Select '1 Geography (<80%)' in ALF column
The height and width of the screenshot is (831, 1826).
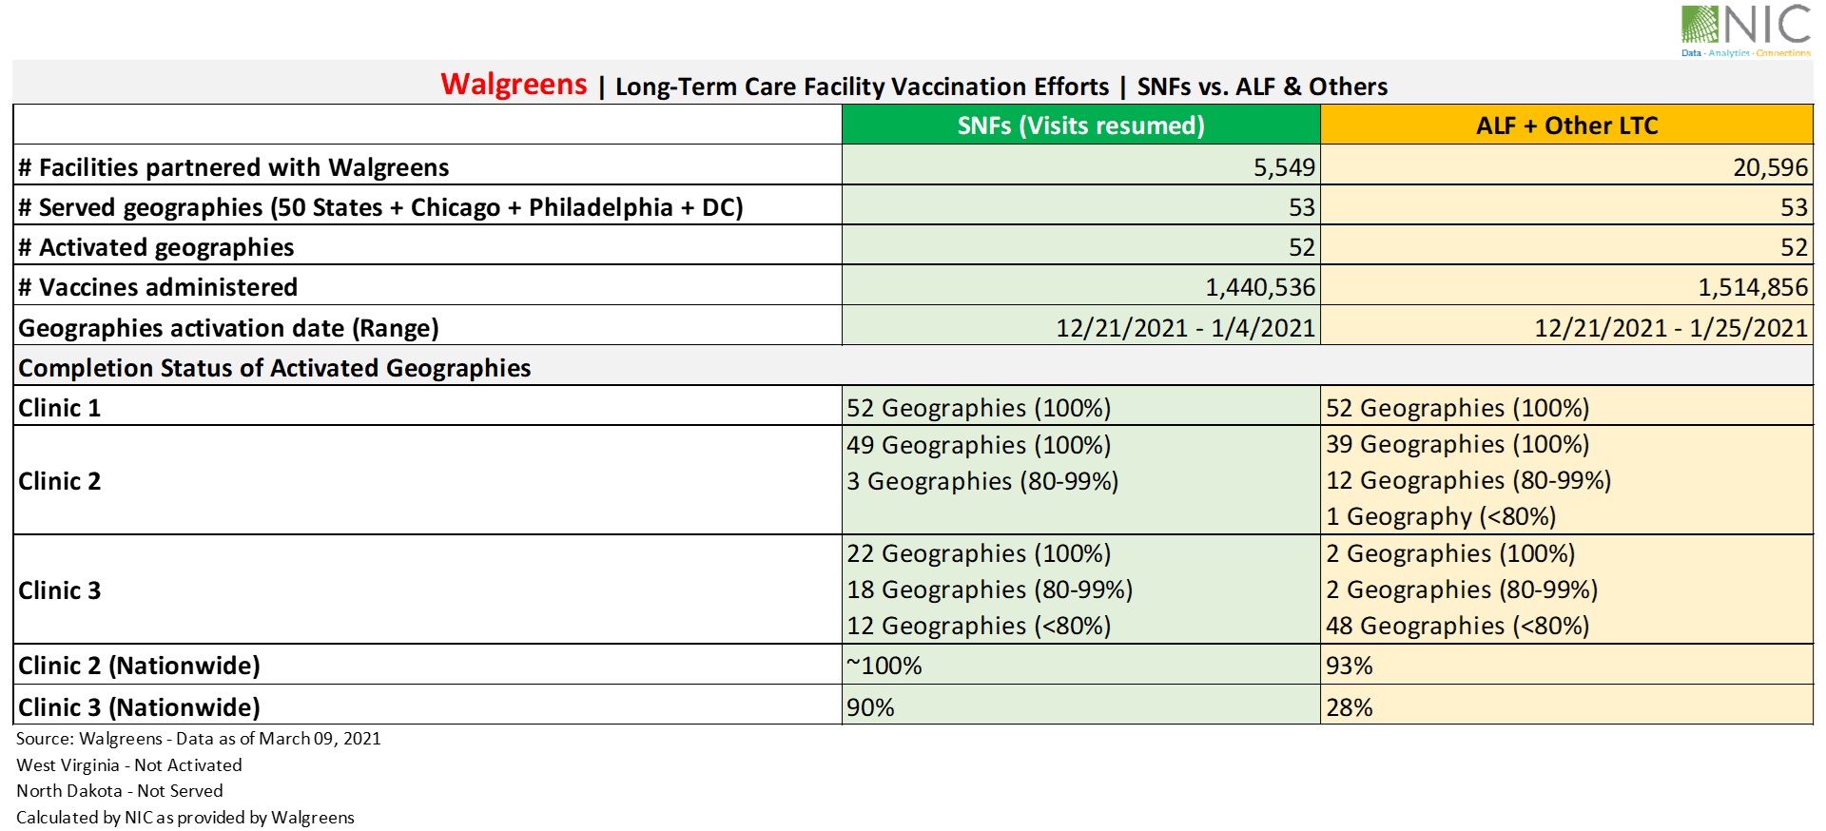coord(1441,516)
